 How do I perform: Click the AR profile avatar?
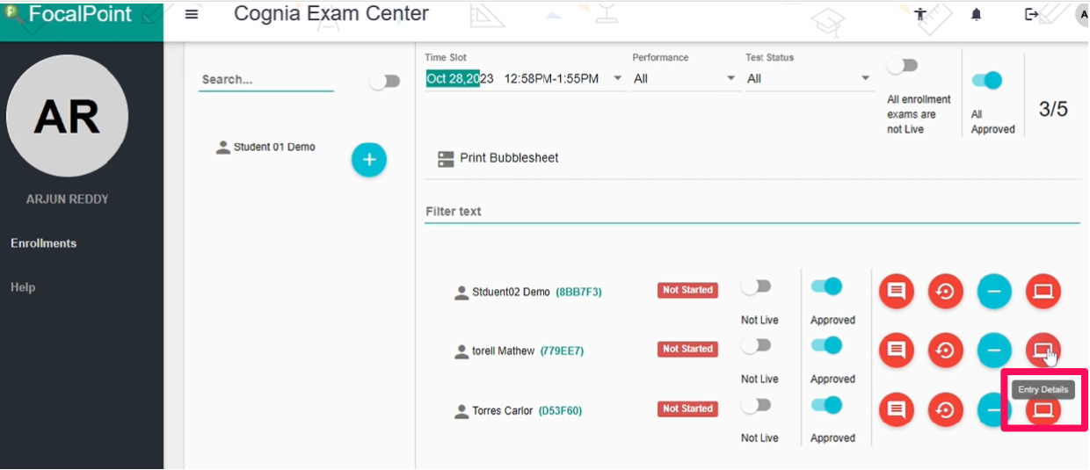click(68, 117)
